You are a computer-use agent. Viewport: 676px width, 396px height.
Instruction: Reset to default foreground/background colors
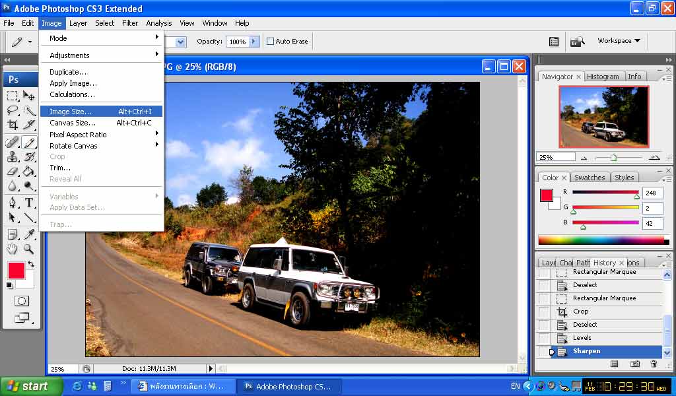pyautogui.click(x=9, y=285)
